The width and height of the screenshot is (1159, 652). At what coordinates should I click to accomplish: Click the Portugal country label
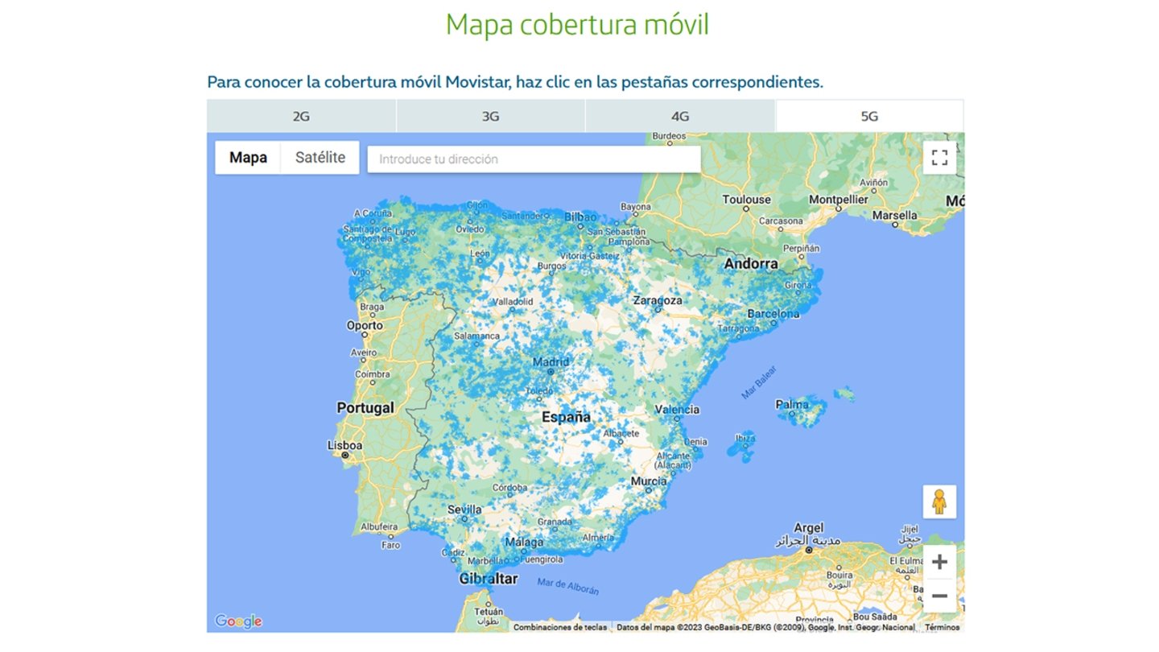click(x=365, y=408)
